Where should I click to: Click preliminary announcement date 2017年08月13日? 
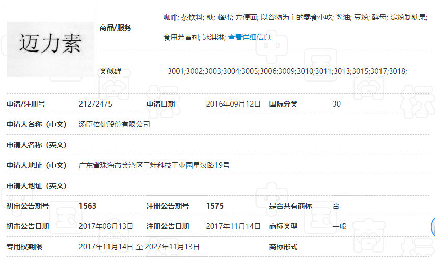106,226
